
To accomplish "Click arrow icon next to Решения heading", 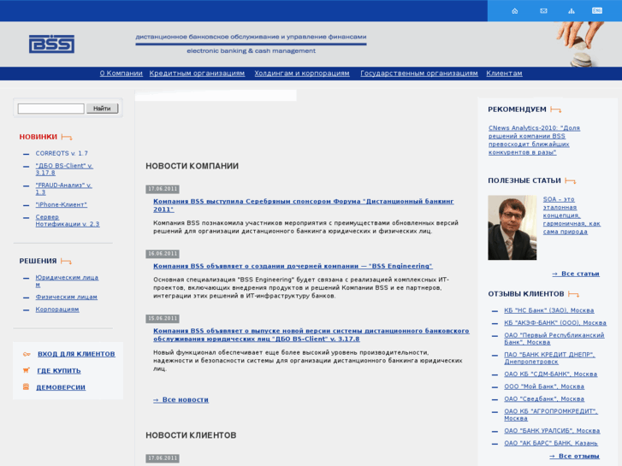I will (x=66, y=262).
